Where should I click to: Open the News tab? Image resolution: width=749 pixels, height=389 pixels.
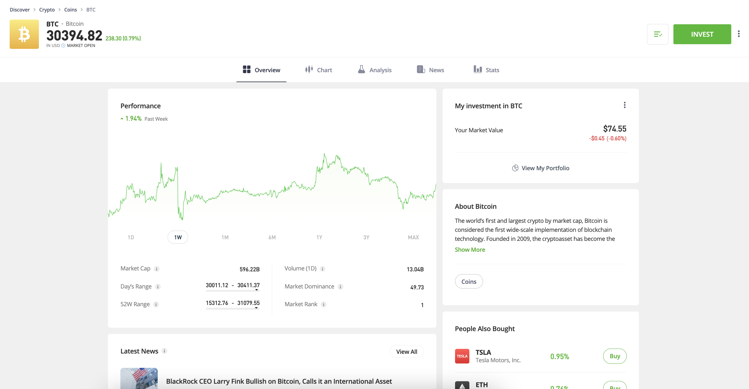[x=430, y=70]
